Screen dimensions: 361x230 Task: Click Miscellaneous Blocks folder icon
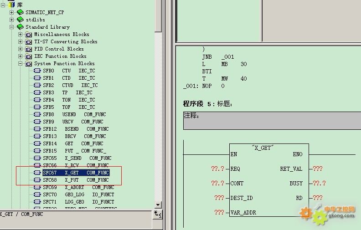pyautogui.click(x=29, y=35)
